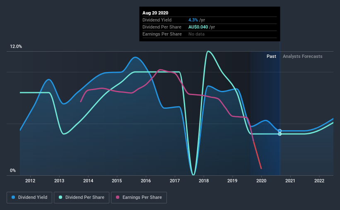Image resolution: width=340 pixels, height=210 pixels.
Task: Click the 2012 x-axis label
Action: click(x=30, y=181)
